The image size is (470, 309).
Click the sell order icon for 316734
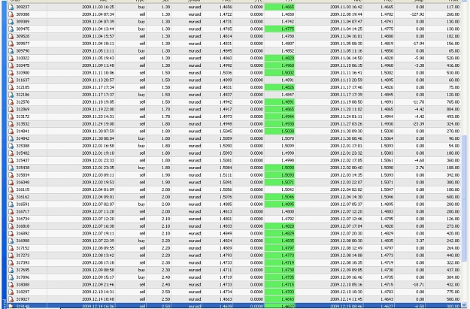coord(11,219)
